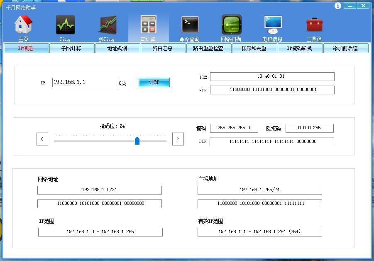
Task: Decrease mask bits with left arrow
Action: click(x=42, y=139)
